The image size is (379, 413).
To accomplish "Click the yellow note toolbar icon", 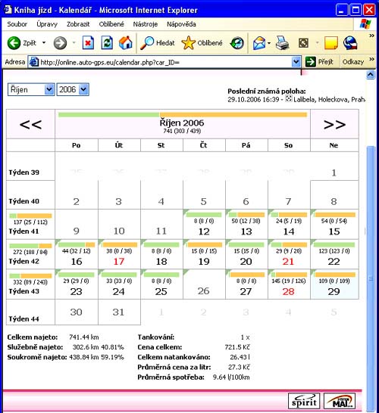I will 331,43.
